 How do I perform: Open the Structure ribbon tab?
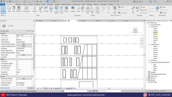tap(18, 4)
